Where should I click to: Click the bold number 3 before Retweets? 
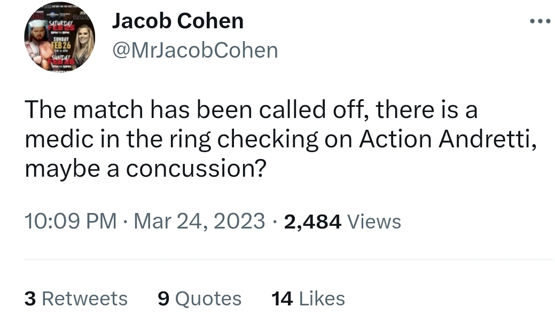pos(30,298)
